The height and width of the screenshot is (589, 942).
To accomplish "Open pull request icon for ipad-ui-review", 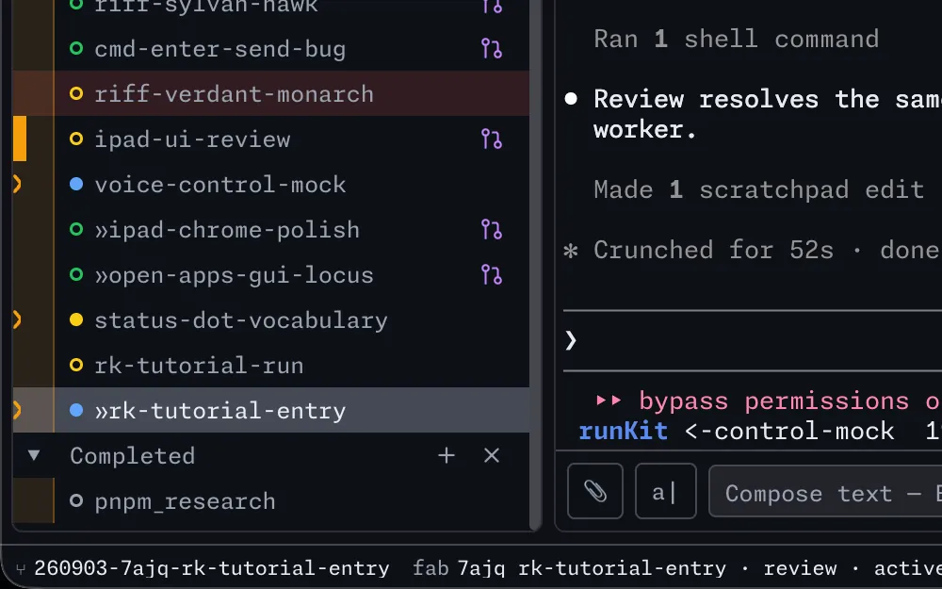I will coord(492,139).
